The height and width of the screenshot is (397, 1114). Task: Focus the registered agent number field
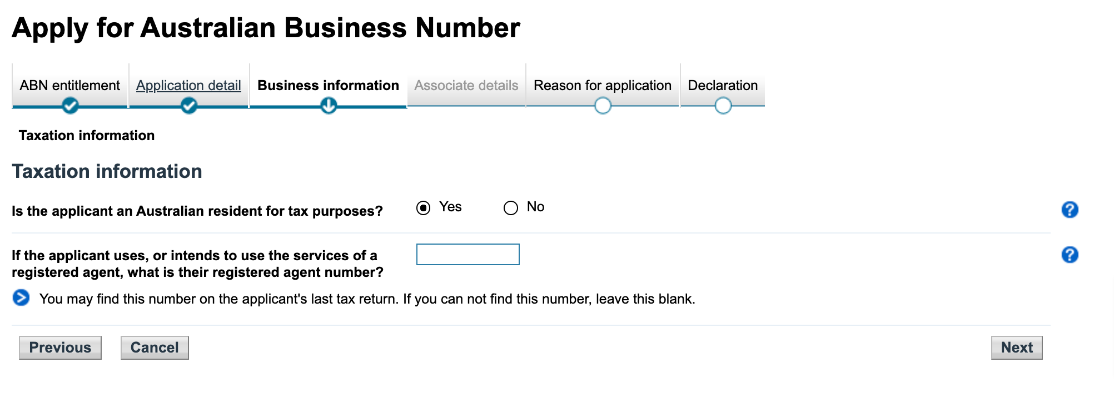468,255
